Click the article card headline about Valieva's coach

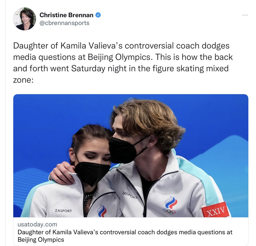point(125,236)
